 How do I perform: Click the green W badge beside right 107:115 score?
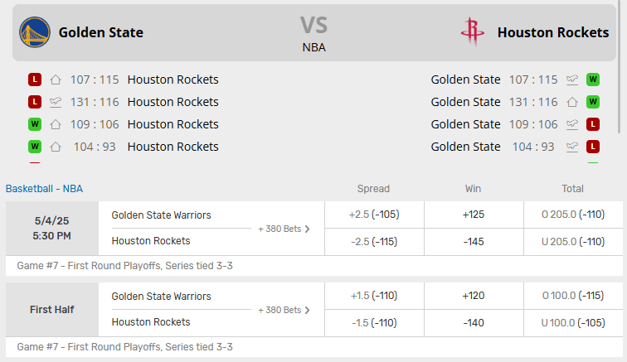pyautogui.click(x=593, y=80)
